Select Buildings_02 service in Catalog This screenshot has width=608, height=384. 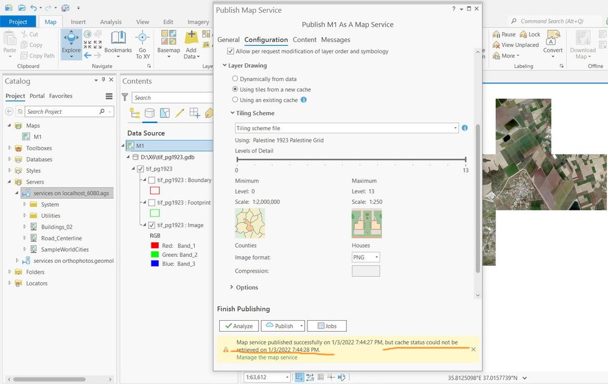pos(57,227)
